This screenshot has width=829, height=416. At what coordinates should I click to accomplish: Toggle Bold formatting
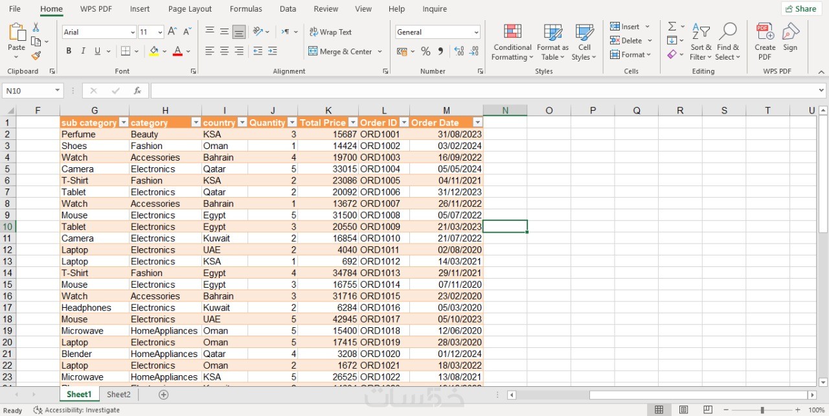(69, 51)
